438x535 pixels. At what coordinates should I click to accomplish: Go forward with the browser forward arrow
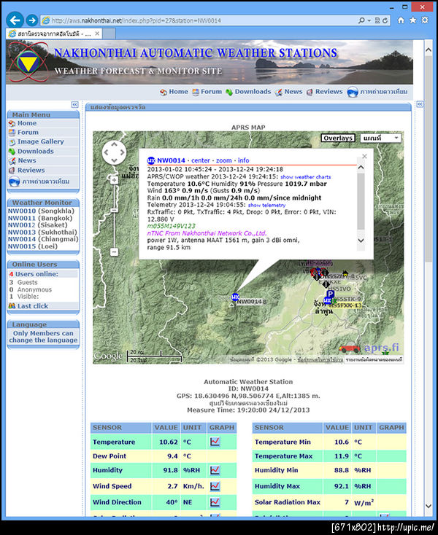(x=32, y=20)
